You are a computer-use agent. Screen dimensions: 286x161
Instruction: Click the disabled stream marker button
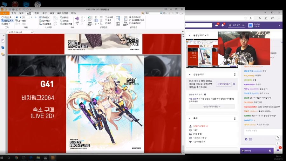coord(212,106)
